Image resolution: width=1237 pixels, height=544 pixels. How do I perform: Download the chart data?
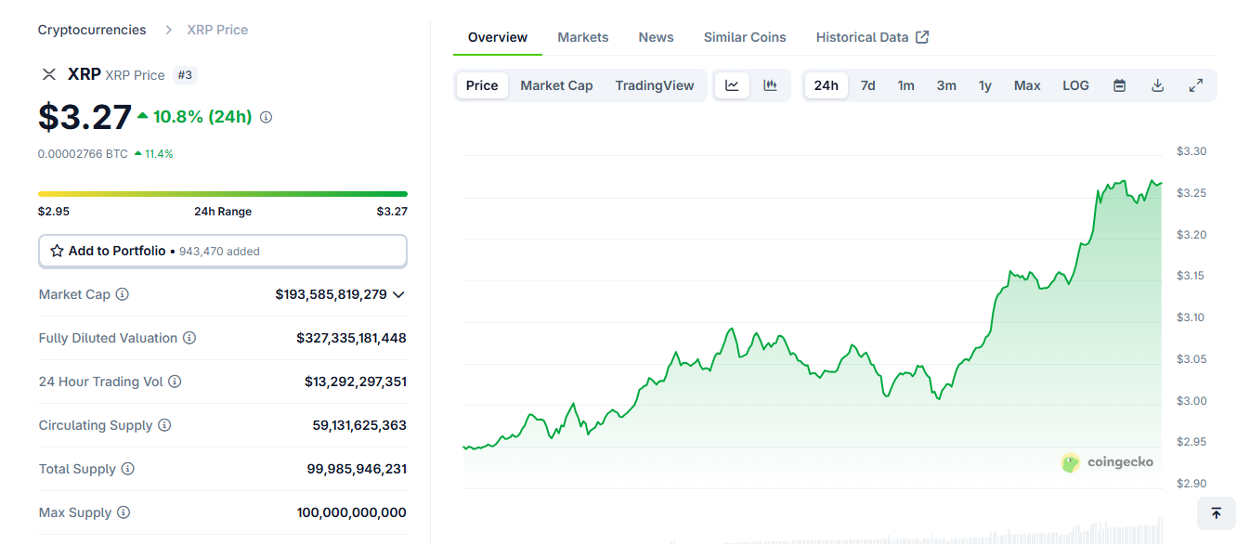pyautogui.click(x=1157, y=85)
